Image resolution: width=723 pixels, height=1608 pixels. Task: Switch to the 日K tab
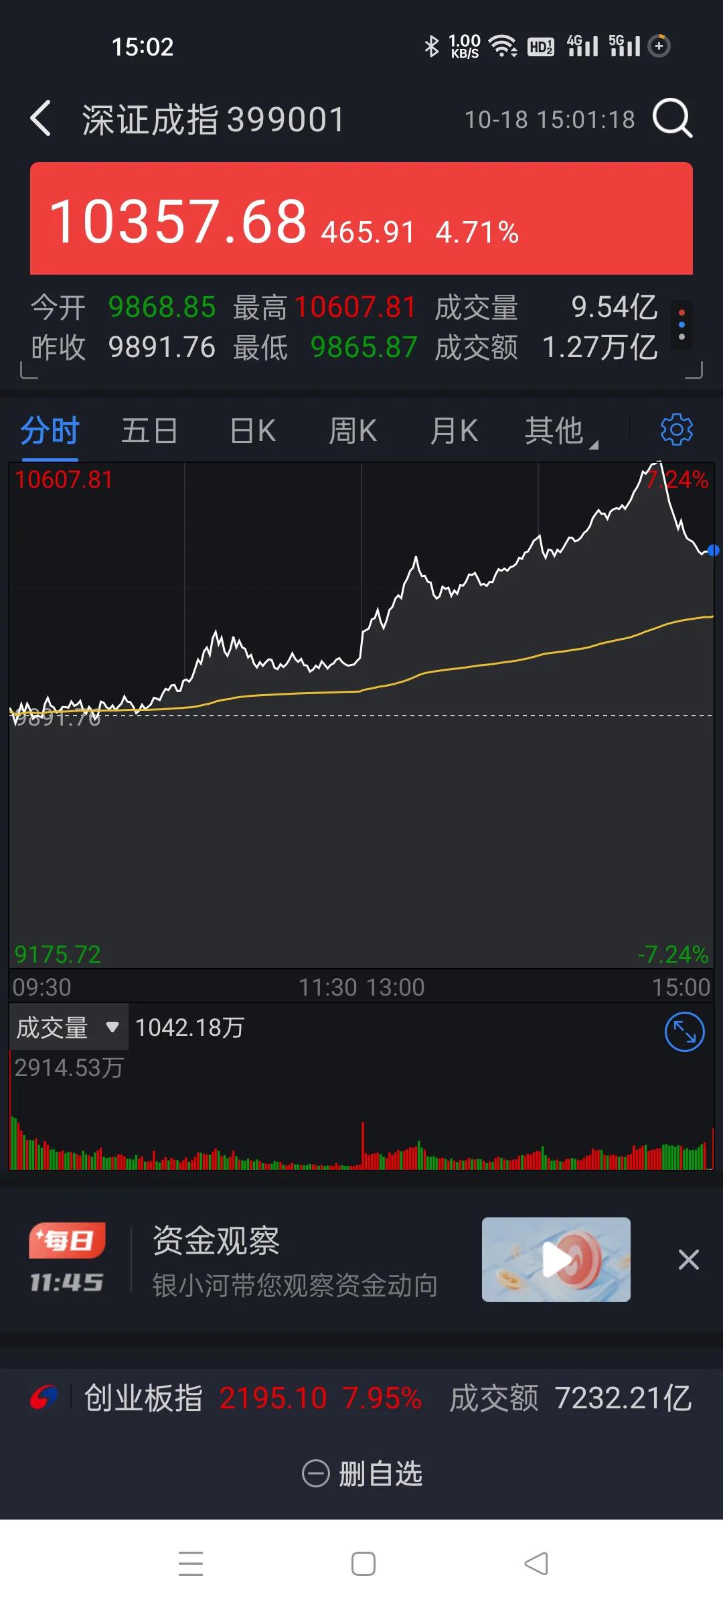coord(252,430)
